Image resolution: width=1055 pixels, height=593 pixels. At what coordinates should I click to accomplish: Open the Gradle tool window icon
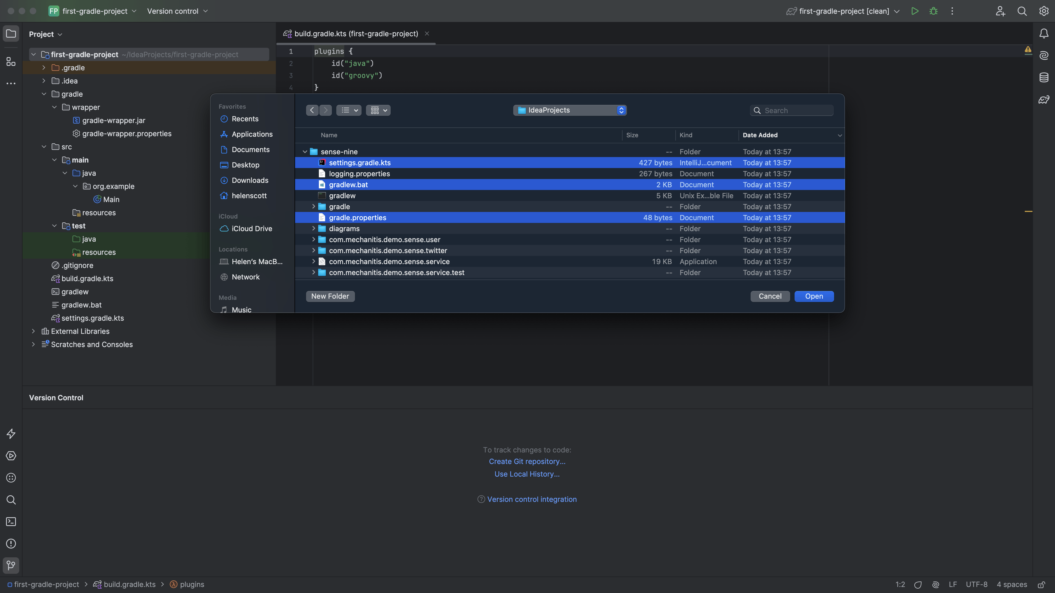coord(1043,99)
